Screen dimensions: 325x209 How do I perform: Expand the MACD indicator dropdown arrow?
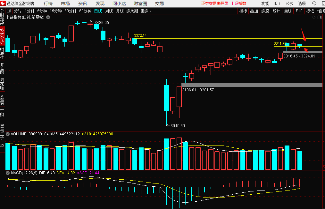click(8, 173)
